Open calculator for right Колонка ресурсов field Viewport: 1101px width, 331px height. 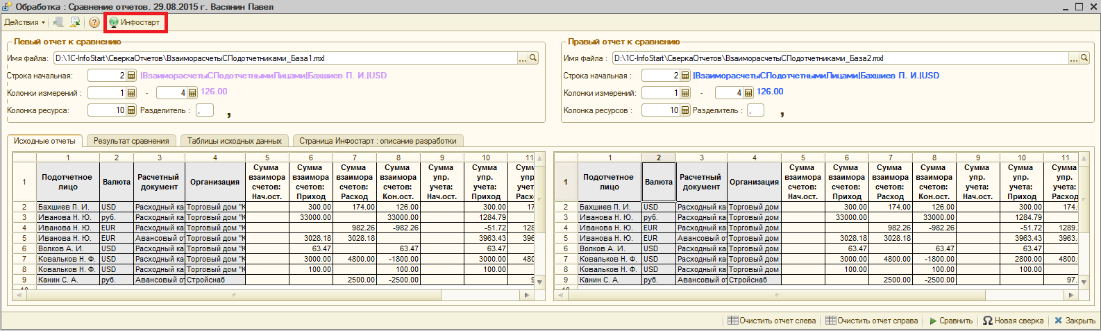(685, 110)
